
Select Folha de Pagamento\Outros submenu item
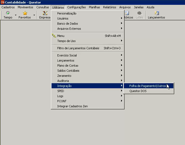(x=147, y=86)
